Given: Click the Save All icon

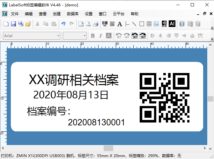Looking at the screenshot, I should click(x=21, y=24).
